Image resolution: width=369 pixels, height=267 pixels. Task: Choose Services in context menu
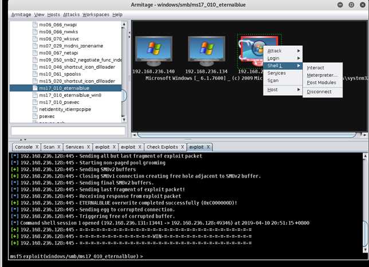coord(283,73)
